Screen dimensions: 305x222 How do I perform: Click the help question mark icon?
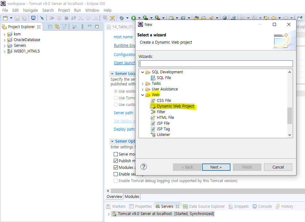click(144, 167)
